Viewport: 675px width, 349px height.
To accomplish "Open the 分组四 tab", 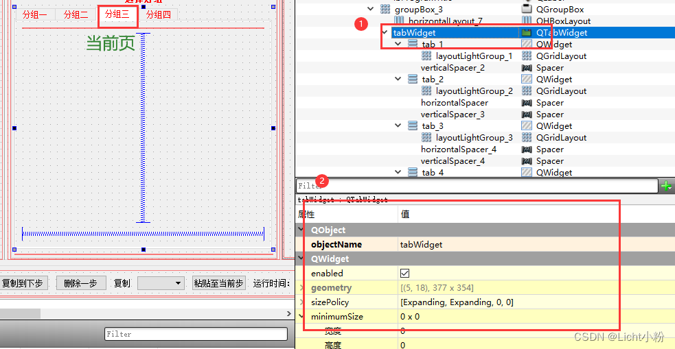I will [x=159, y=14].
